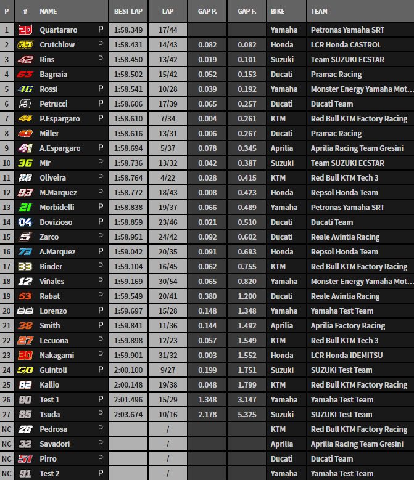
Task: Click the GAP F. column header
Action: [x=247, y=11]
